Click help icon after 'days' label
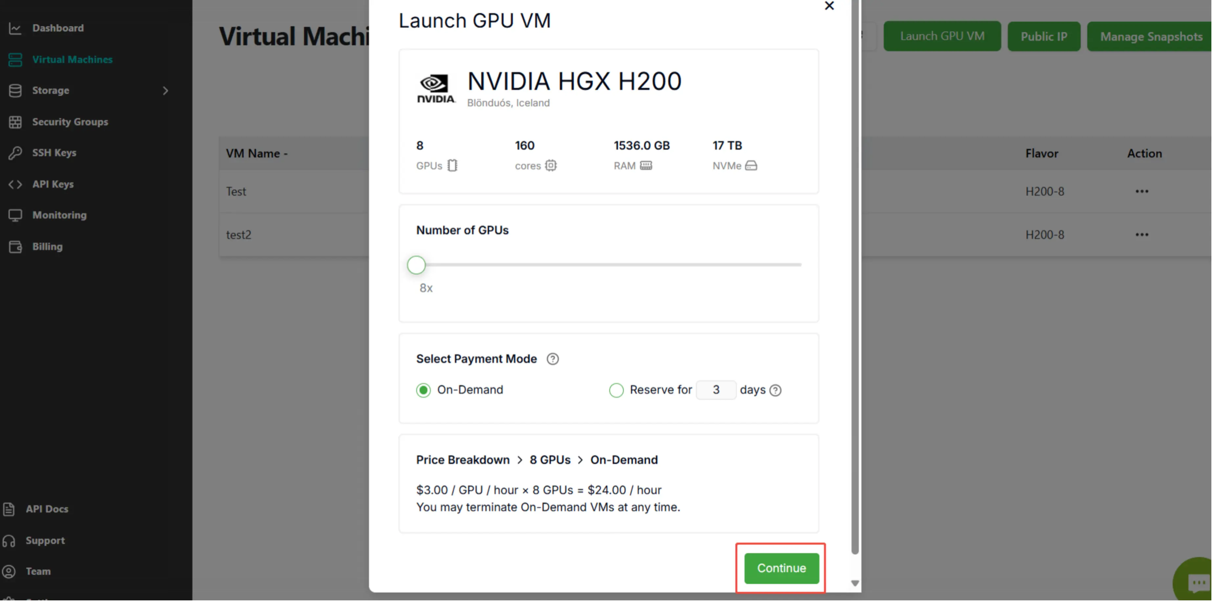Image resolution: width=1214 pixels, height=603 pixels. (775, 390)
